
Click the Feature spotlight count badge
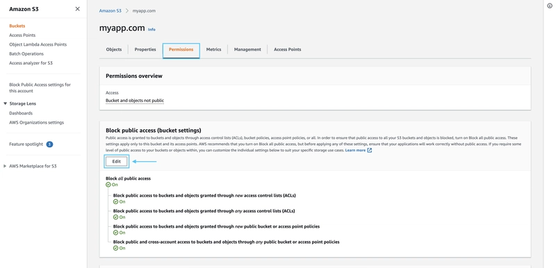tap(49, 144)
